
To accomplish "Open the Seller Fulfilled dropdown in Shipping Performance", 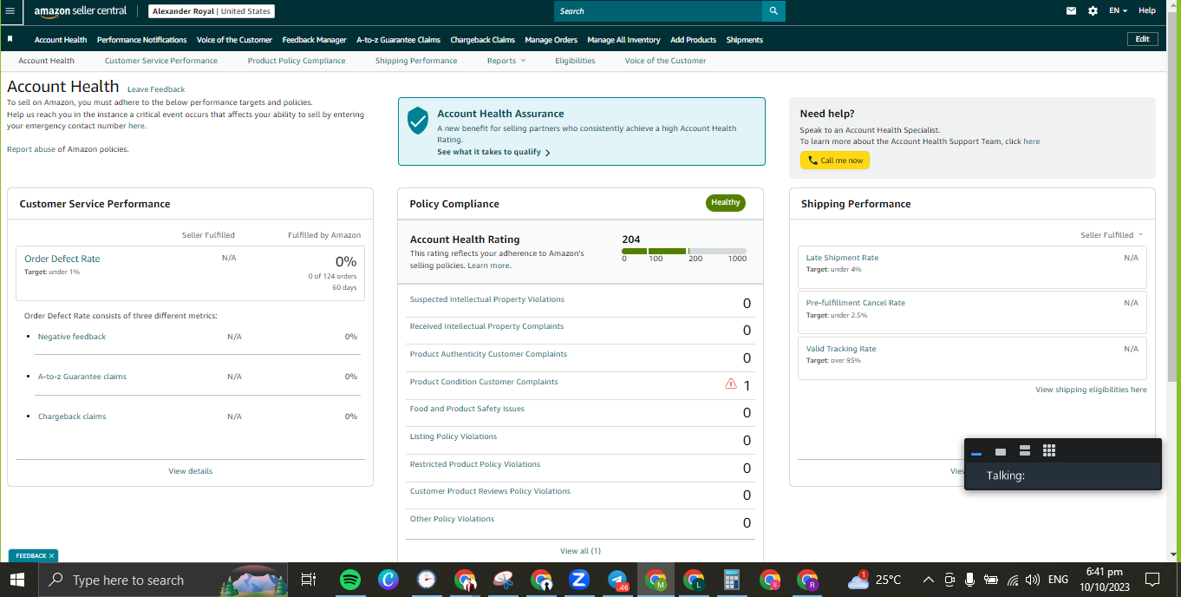I will point(1112,235).
